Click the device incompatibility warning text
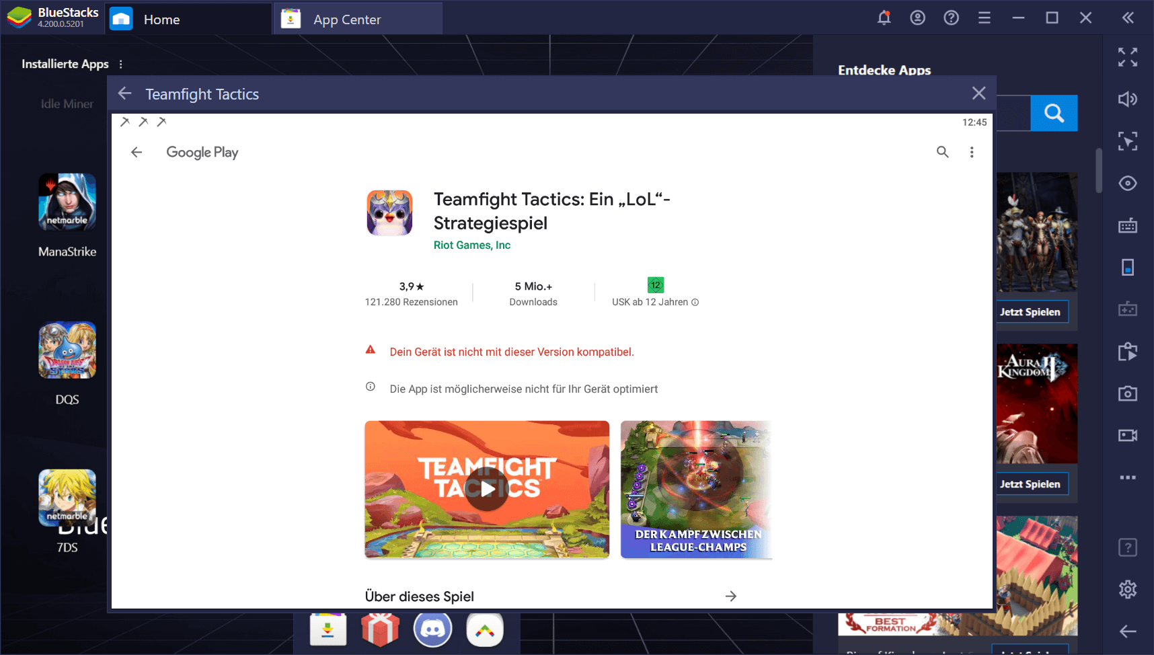1154x655 pixels. 512,352
